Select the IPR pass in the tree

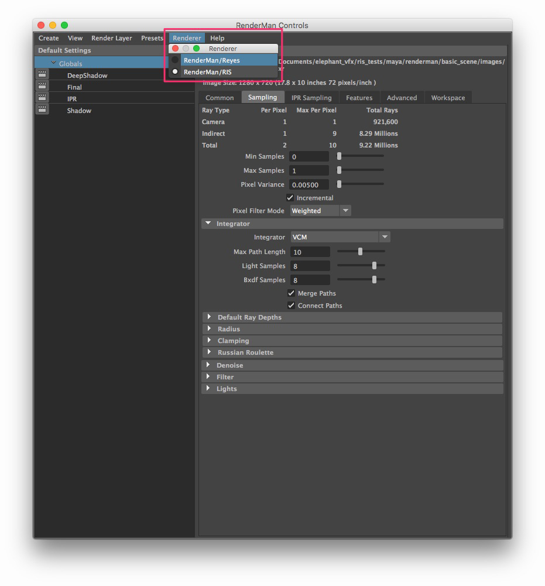click(72, 99)
